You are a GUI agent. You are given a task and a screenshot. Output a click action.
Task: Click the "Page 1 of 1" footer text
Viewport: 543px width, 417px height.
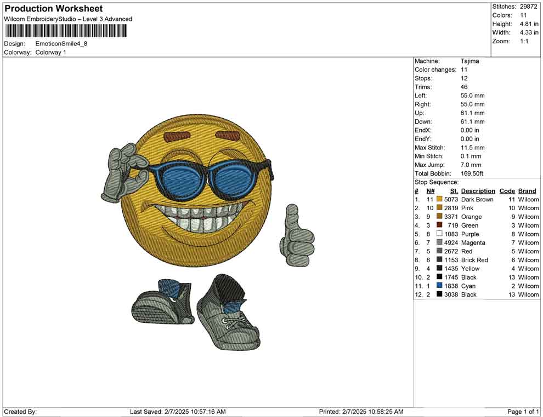point(523,412)
